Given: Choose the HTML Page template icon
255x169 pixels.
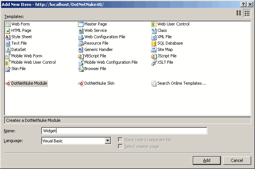Looking at the screenshot, I should (7, 31).
